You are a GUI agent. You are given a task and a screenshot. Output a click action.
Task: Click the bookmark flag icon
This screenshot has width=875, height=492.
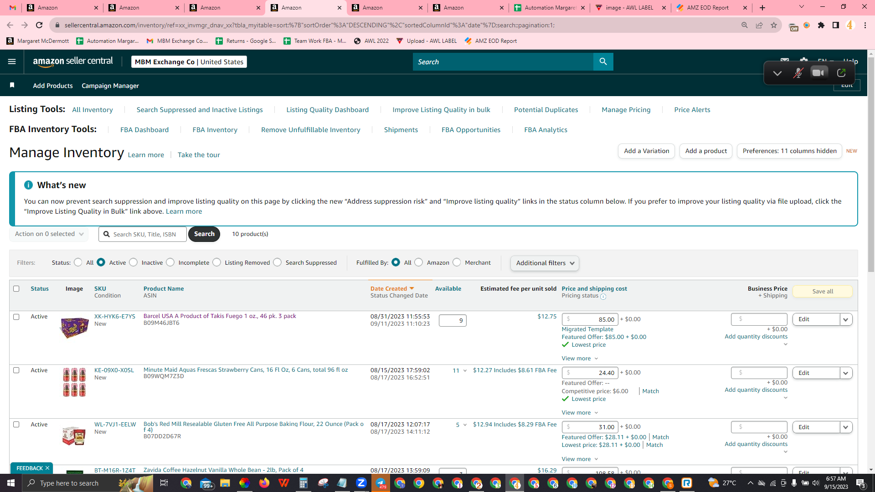pyautogui.click(x=12, y=85)
